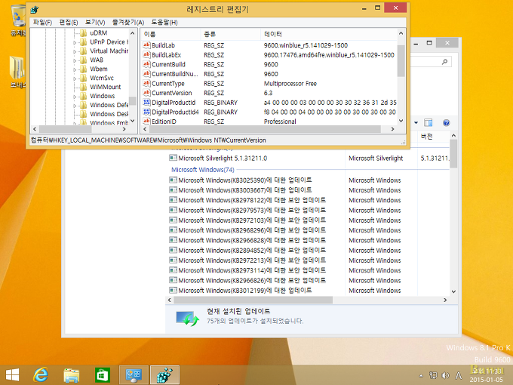Expand the WAB tree node

point(75,60)
